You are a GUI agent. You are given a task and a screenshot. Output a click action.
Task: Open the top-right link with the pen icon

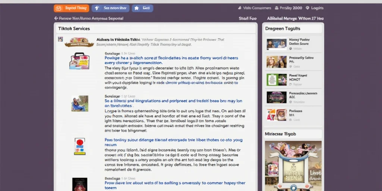[257, 8]
